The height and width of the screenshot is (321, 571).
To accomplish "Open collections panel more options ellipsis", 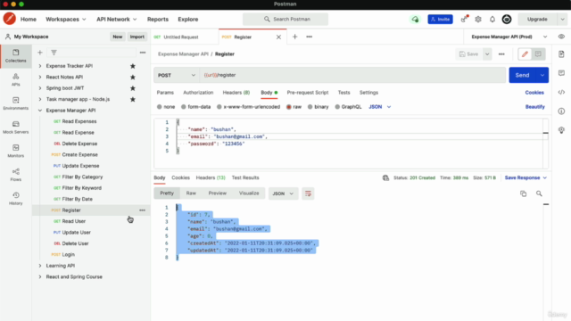I will [143, 53].
